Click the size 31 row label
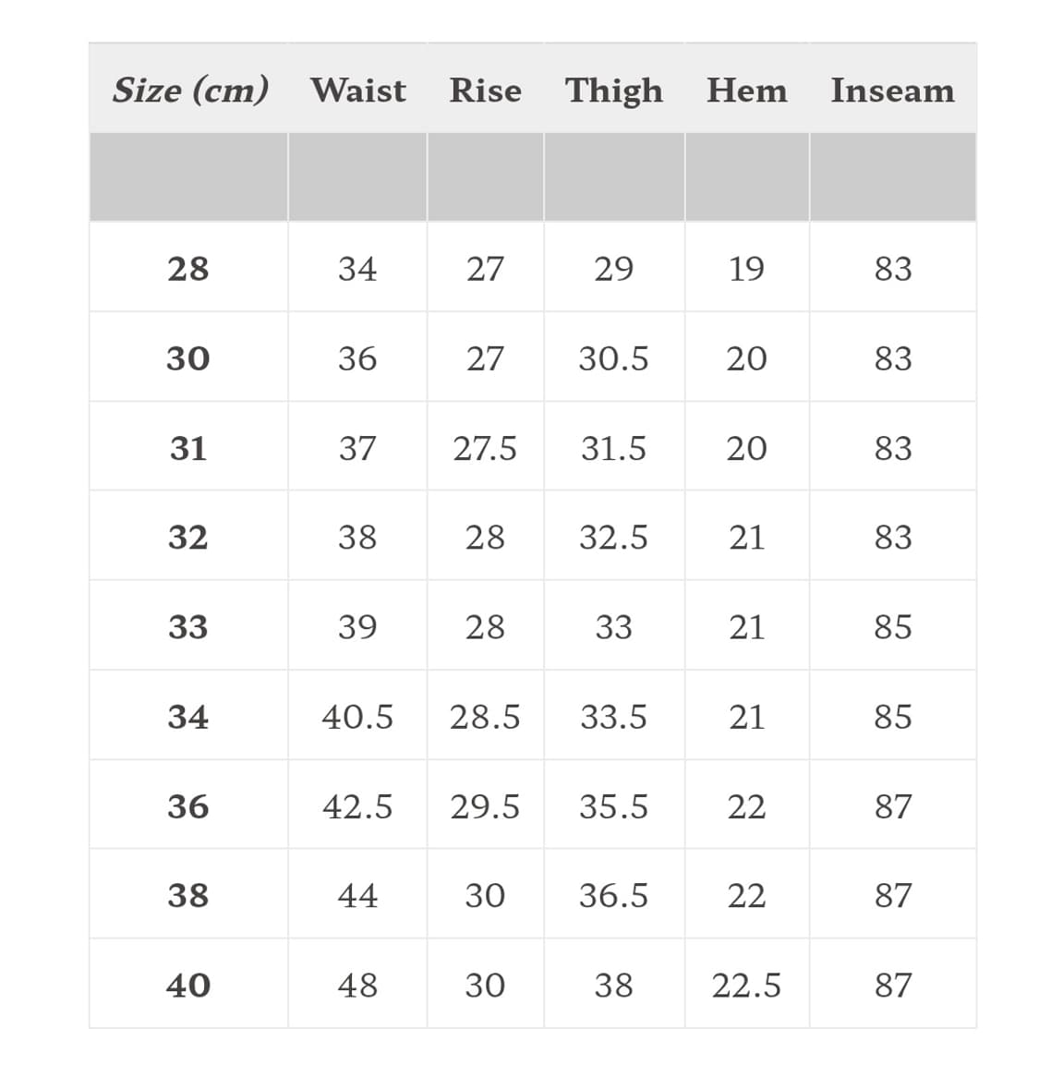This screenshot has height=1065, width=1039. [188, 448]
